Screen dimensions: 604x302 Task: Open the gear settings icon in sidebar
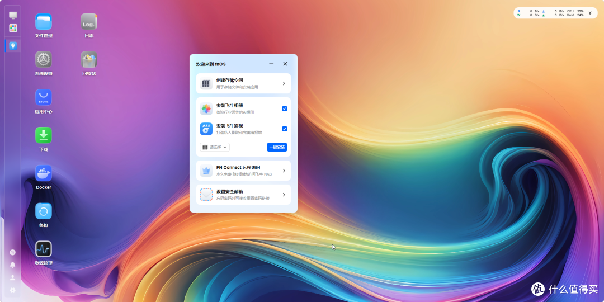coord(13,290)
